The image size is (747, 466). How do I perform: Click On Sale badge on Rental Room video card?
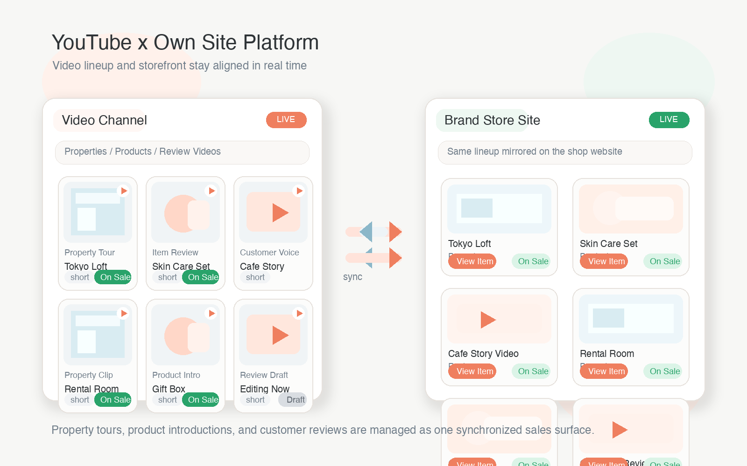coord(113,400)
